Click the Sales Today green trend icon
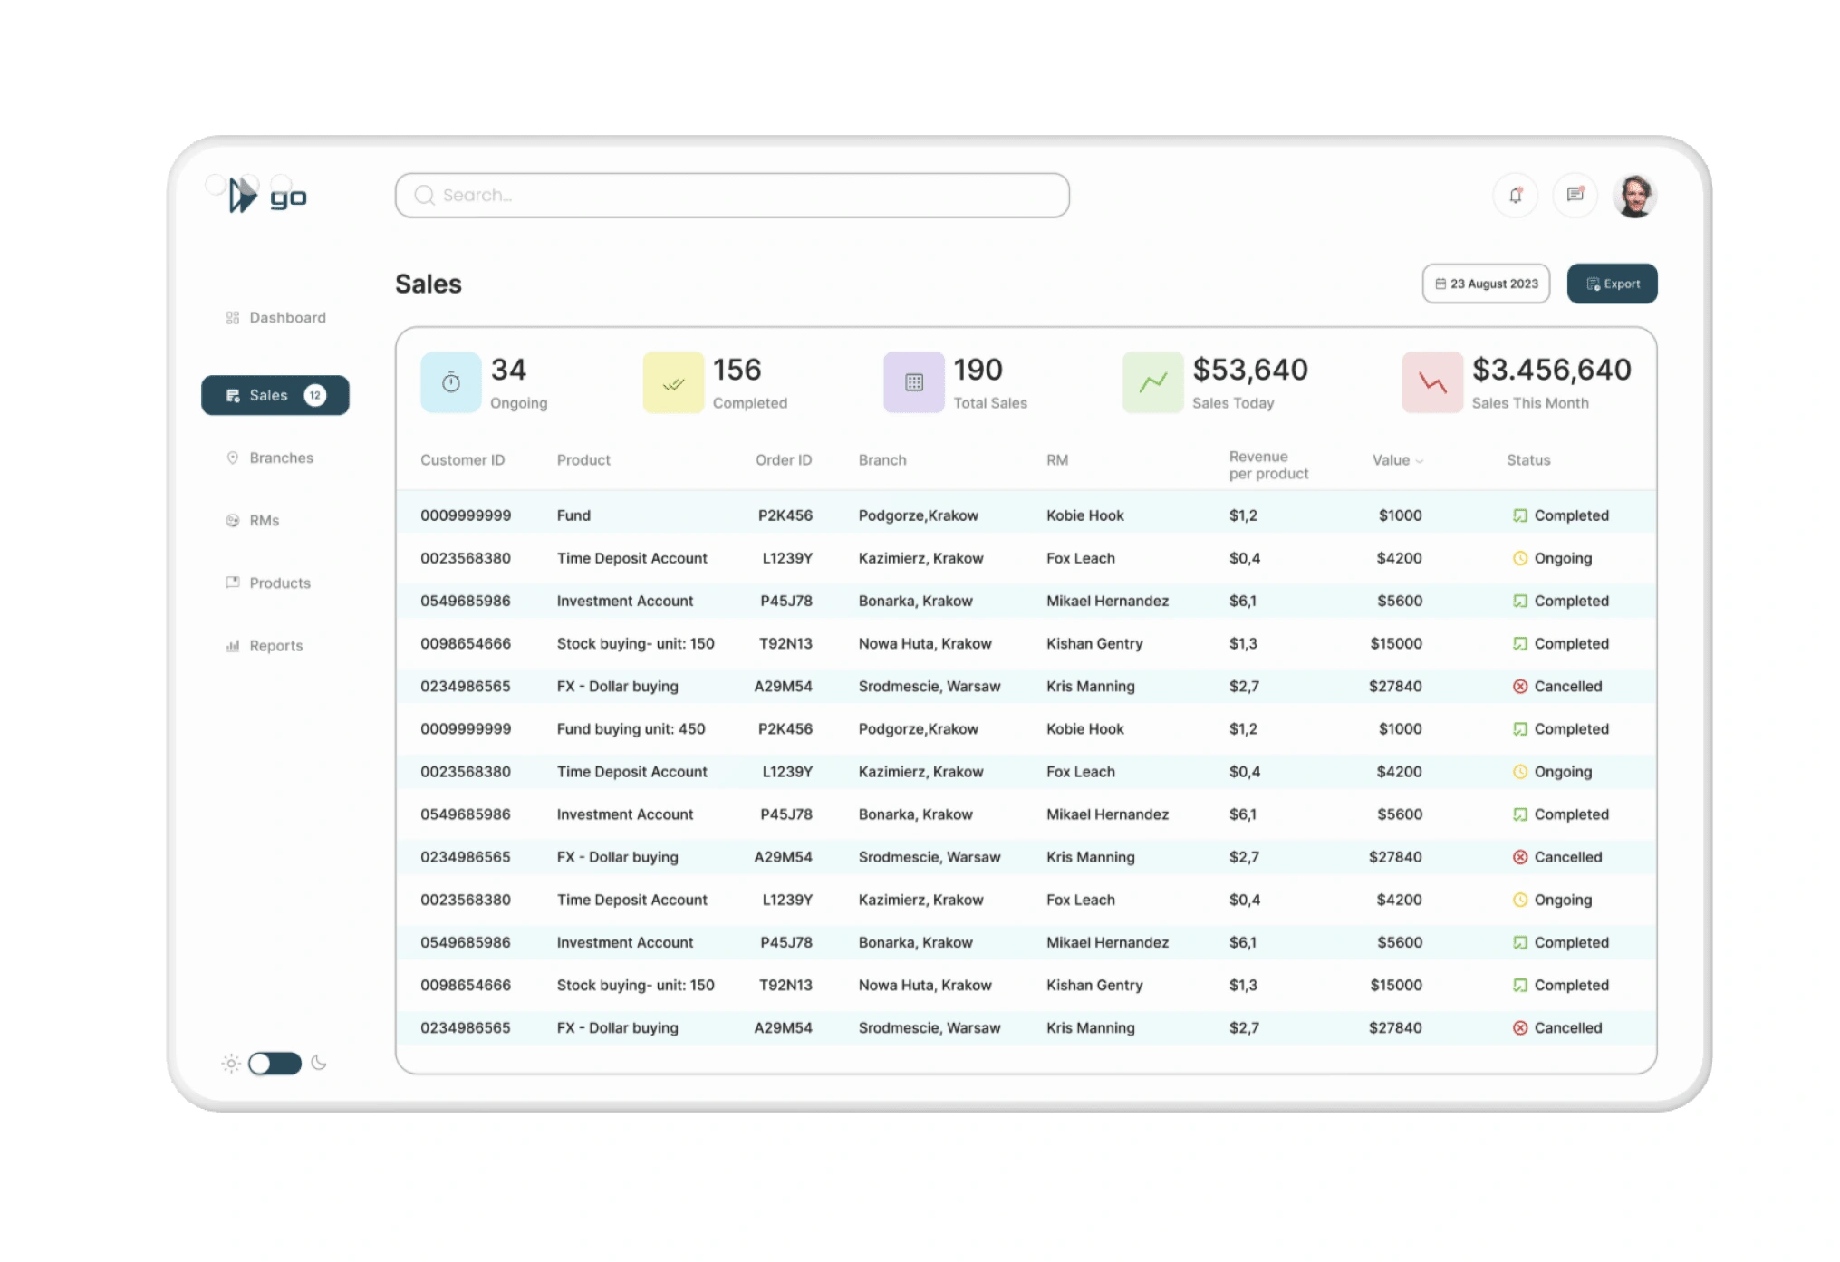The image size is (1840, 1262). pyautogui.click(x=1152, y=382)
